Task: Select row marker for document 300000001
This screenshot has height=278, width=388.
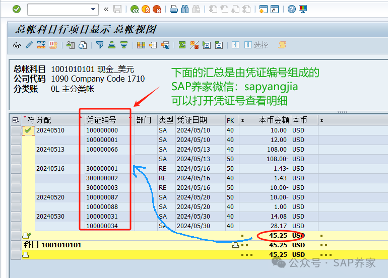Action: click(x=16, y=169)
